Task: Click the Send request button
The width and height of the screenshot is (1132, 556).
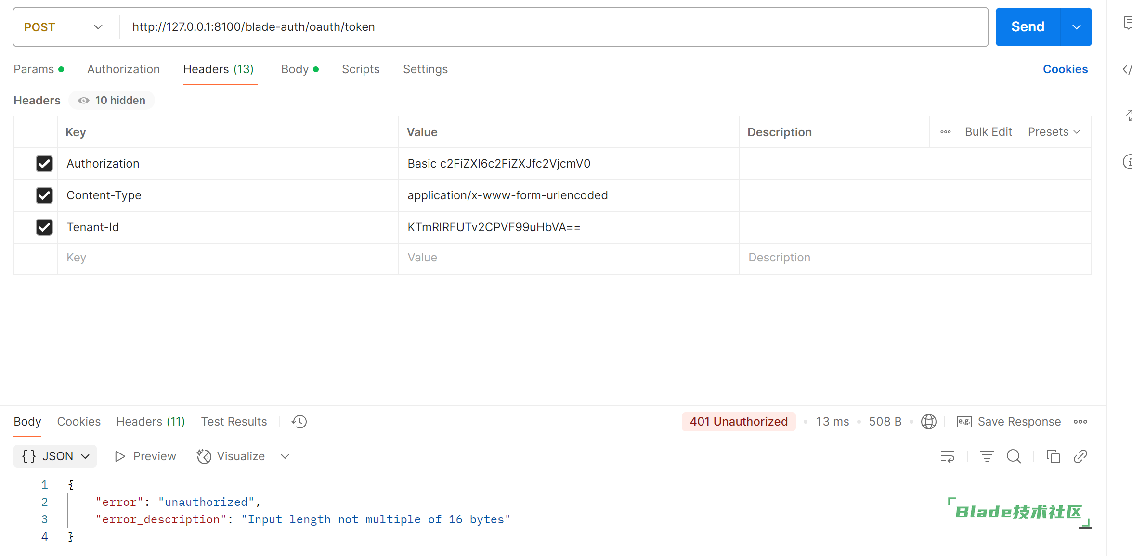Action: 1028,27
